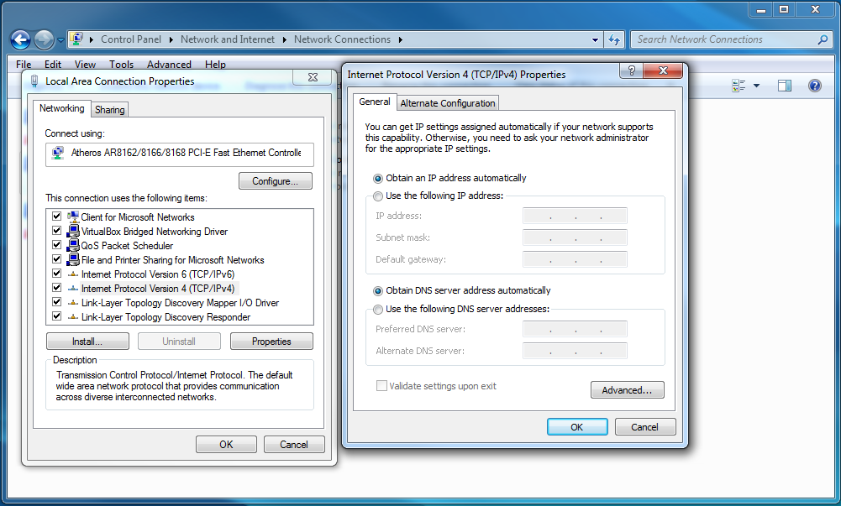Click the Explorer Forward arrow button
The height and width of the screenshot is (506, 841).
44,39
